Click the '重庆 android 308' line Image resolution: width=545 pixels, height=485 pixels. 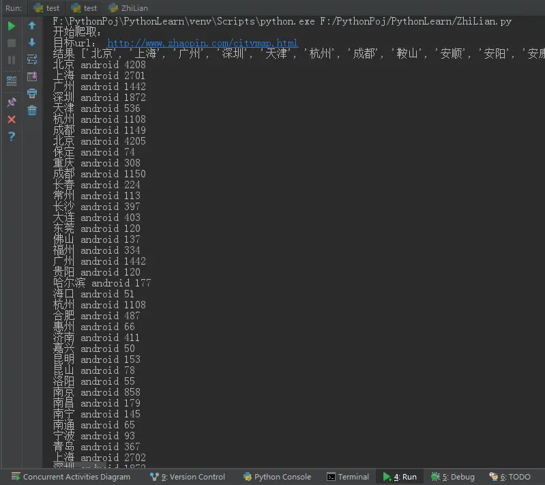pos(97,163)
